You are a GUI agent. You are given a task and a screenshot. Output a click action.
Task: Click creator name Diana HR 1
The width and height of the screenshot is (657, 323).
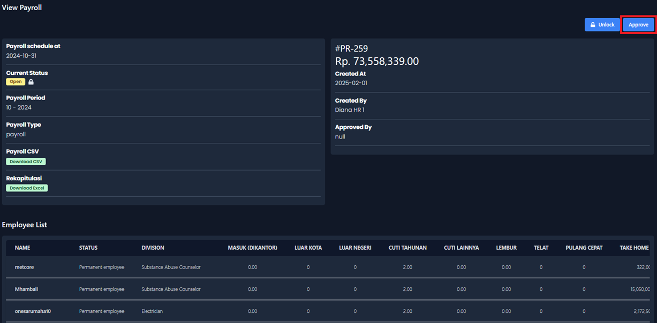click(350, 110)
